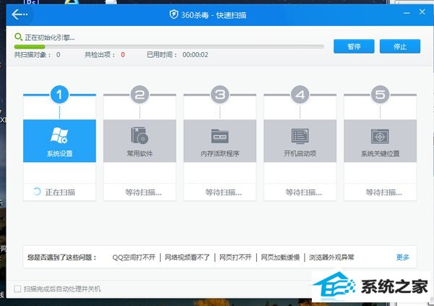This screenshot has width=434, height=306.
Task: Click the 正在扫描 spinner icon
Action: pyautogui.click(x=37, y=192)
